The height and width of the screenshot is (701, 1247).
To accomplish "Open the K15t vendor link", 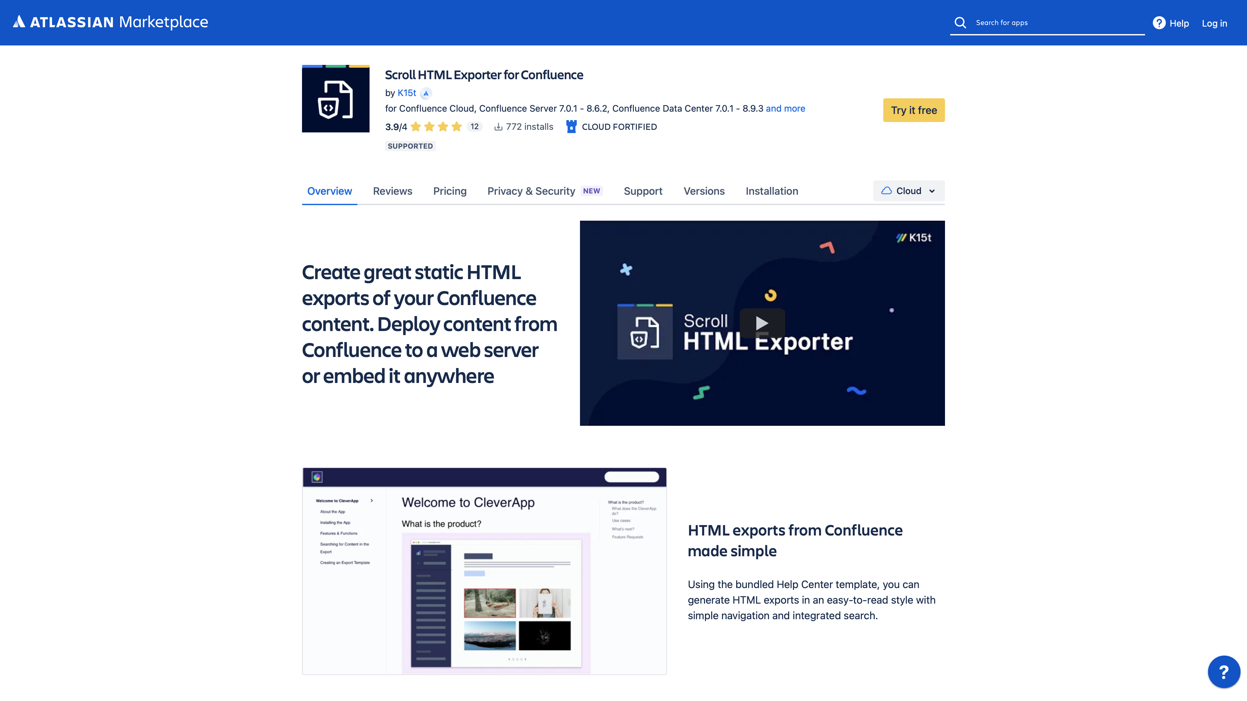I will [x=407, y=93].
